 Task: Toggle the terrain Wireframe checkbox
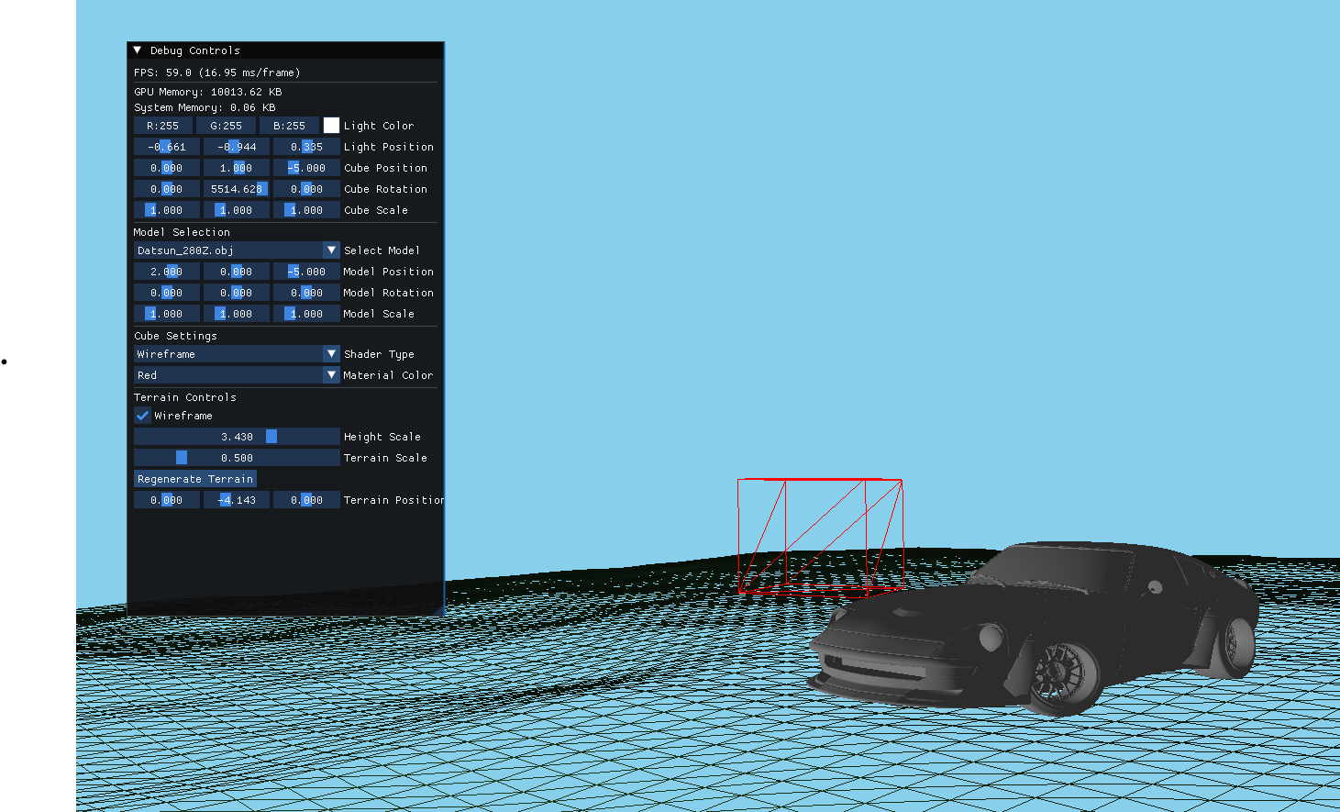(142, 416)
